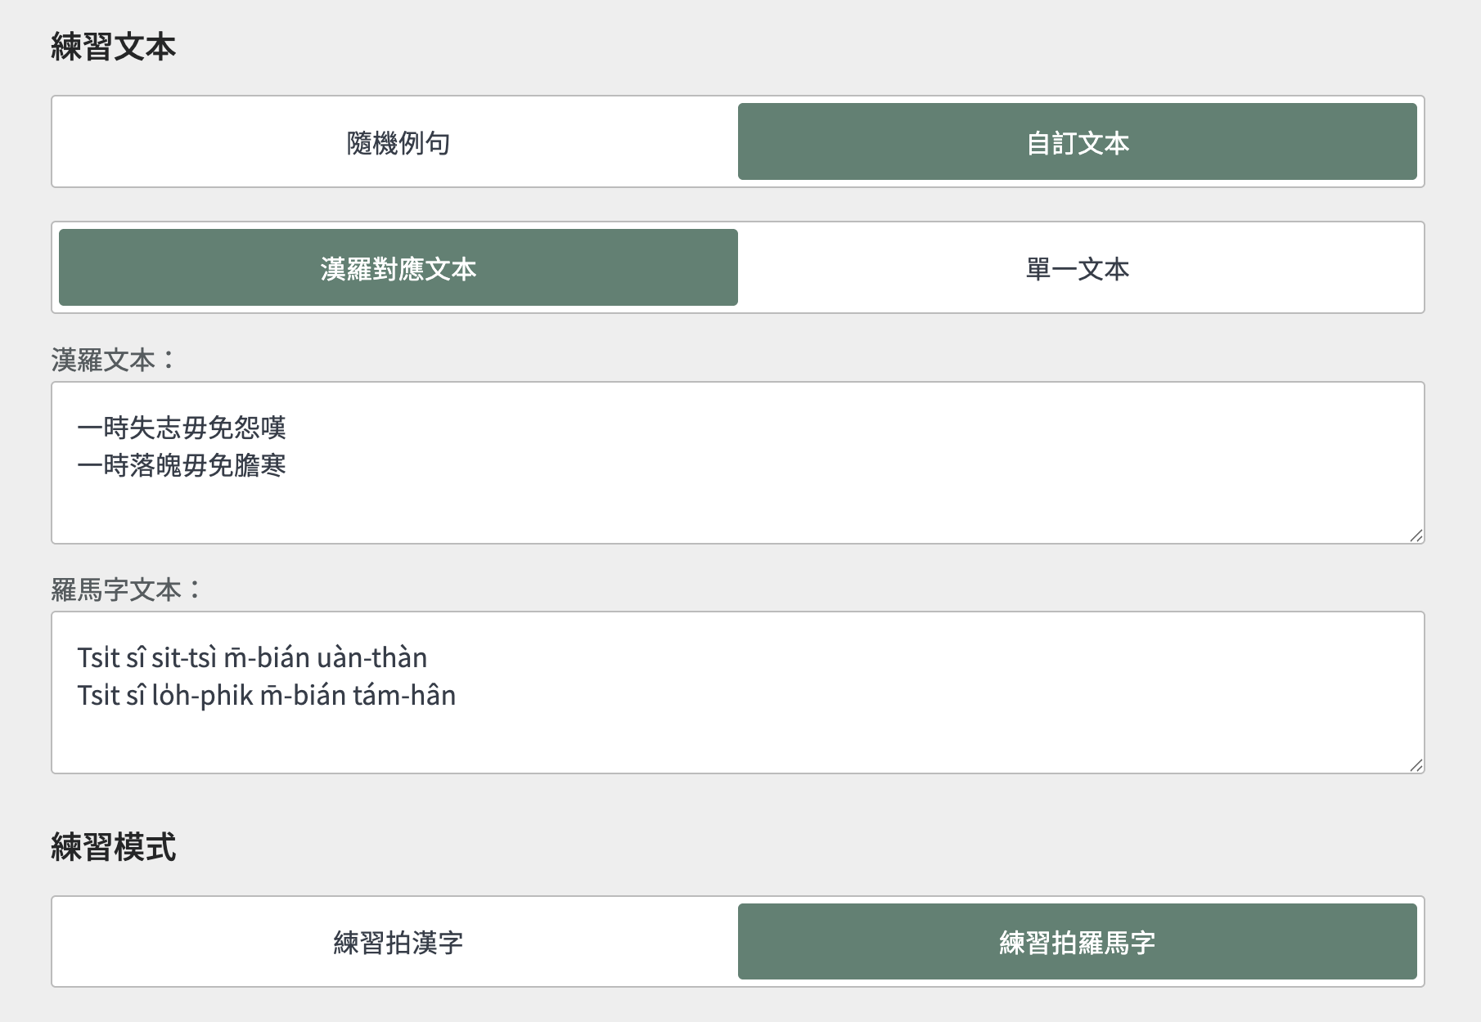The width and height of the screenshot is (1481, 1022).
Task: Enable 練習拍羅馬字 practice mode
Action: coord(1077,942)
